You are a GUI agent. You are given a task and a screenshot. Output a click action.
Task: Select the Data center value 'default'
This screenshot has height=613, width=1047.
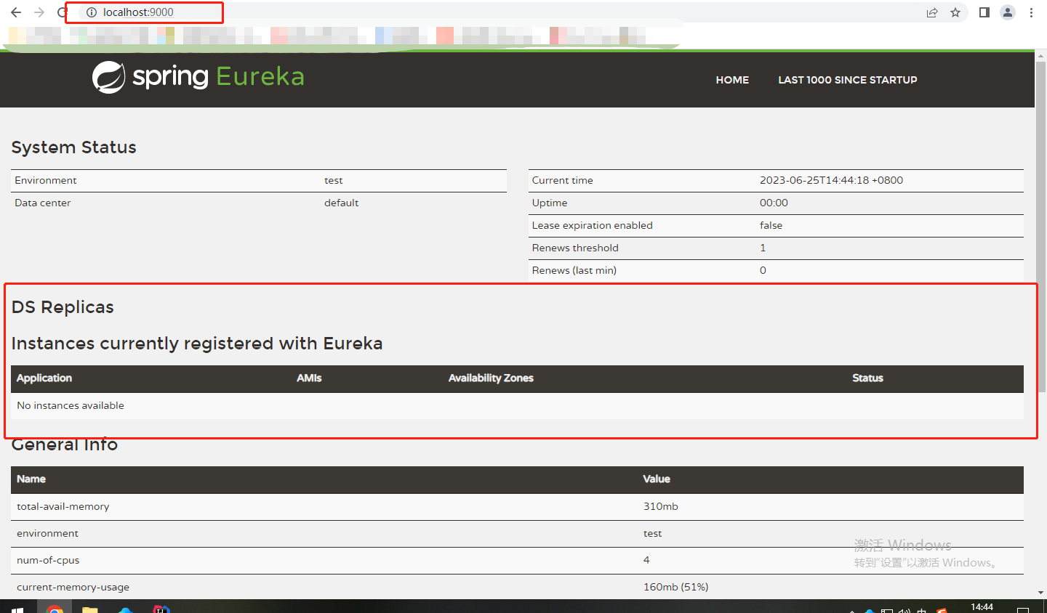[341, 203]
